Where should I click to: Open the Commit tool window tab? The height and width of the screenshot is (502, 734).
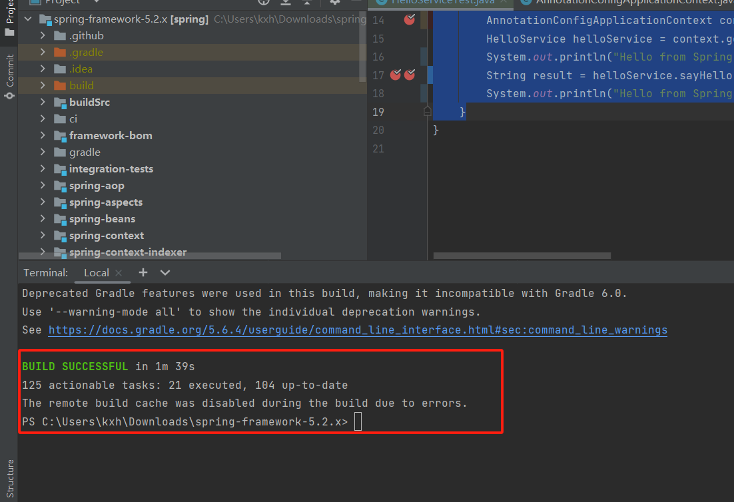[9, 77]
